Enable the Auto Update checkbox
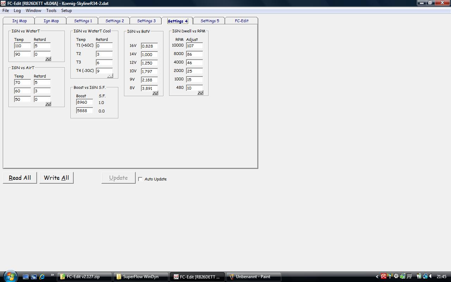 tap(140, 179)
